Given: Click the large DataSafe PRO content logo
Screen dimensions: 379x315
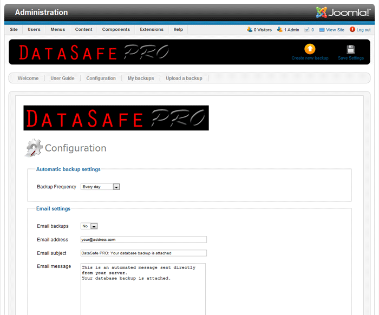Looking at the screenshot, I should (116, 118).
